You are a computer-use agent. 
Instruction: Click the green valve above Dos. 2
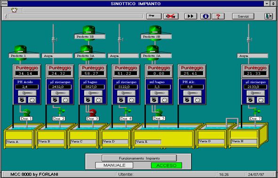click(61, 111)
